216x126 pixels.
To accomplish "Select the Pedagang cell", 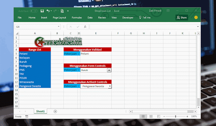I will point(35,66).
